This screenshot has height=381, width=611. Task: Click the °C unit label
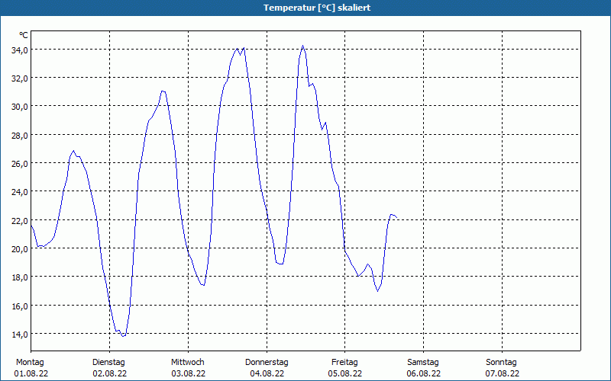click(24, 35)
